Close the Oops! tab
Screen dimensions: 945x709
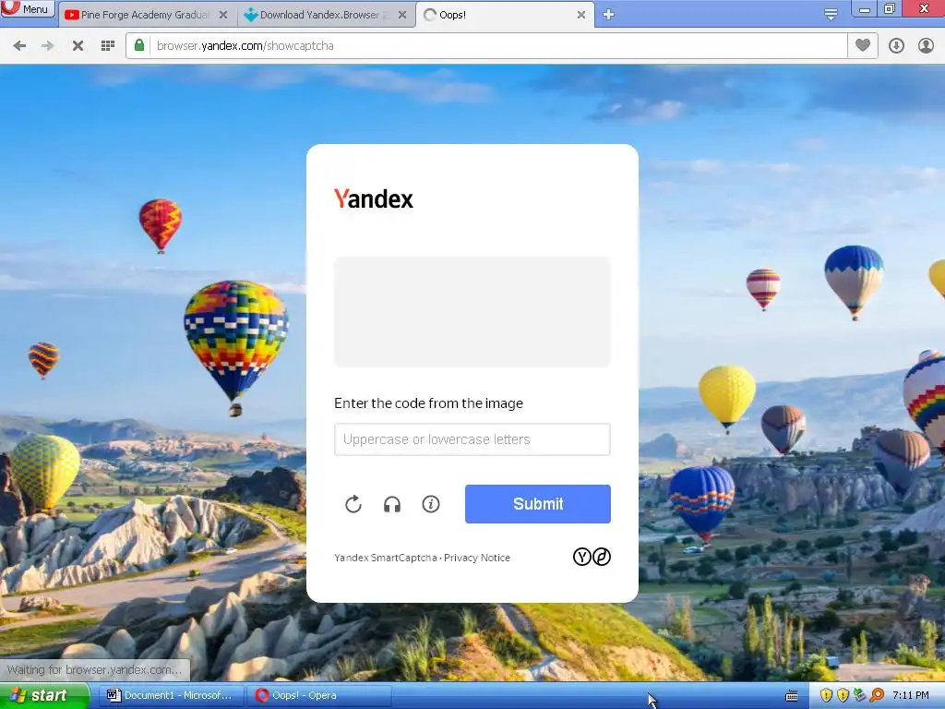[x=581, y=15]
